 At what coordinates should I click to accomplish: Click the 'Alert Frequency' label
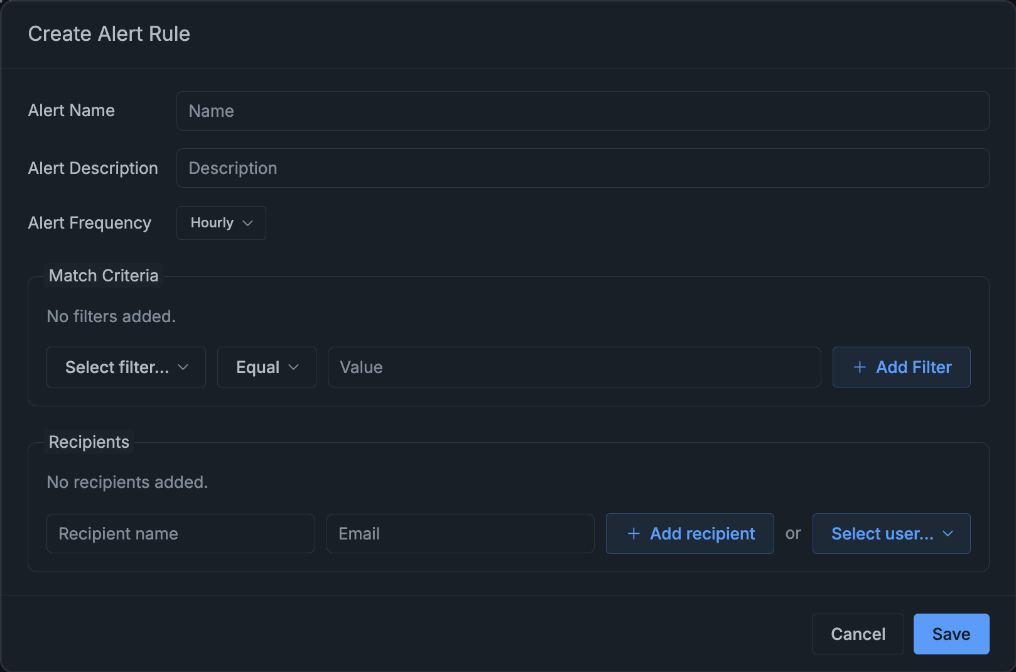click(90, 223)
